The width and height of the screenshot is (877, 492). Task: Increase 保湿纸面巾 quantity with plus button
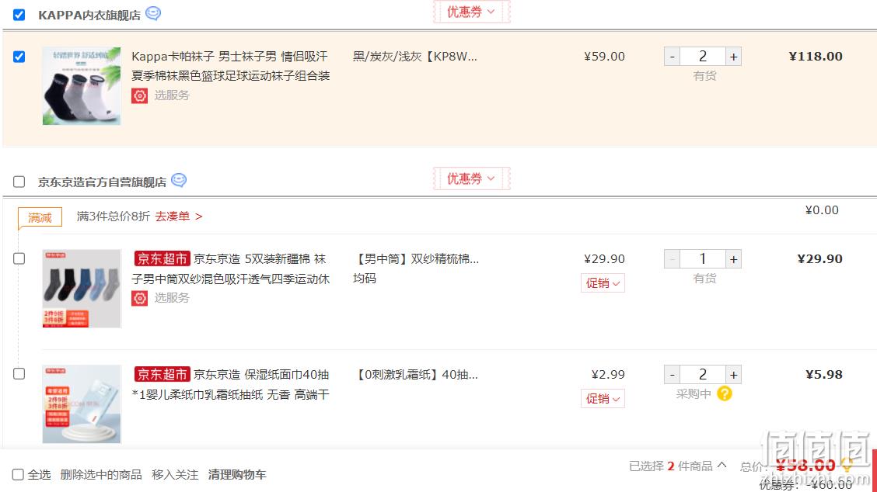click(733, 374)
